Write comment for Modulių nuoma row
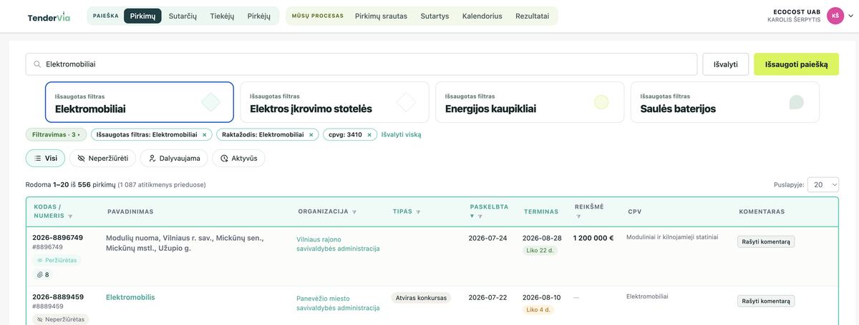 (x=766, y=241)
